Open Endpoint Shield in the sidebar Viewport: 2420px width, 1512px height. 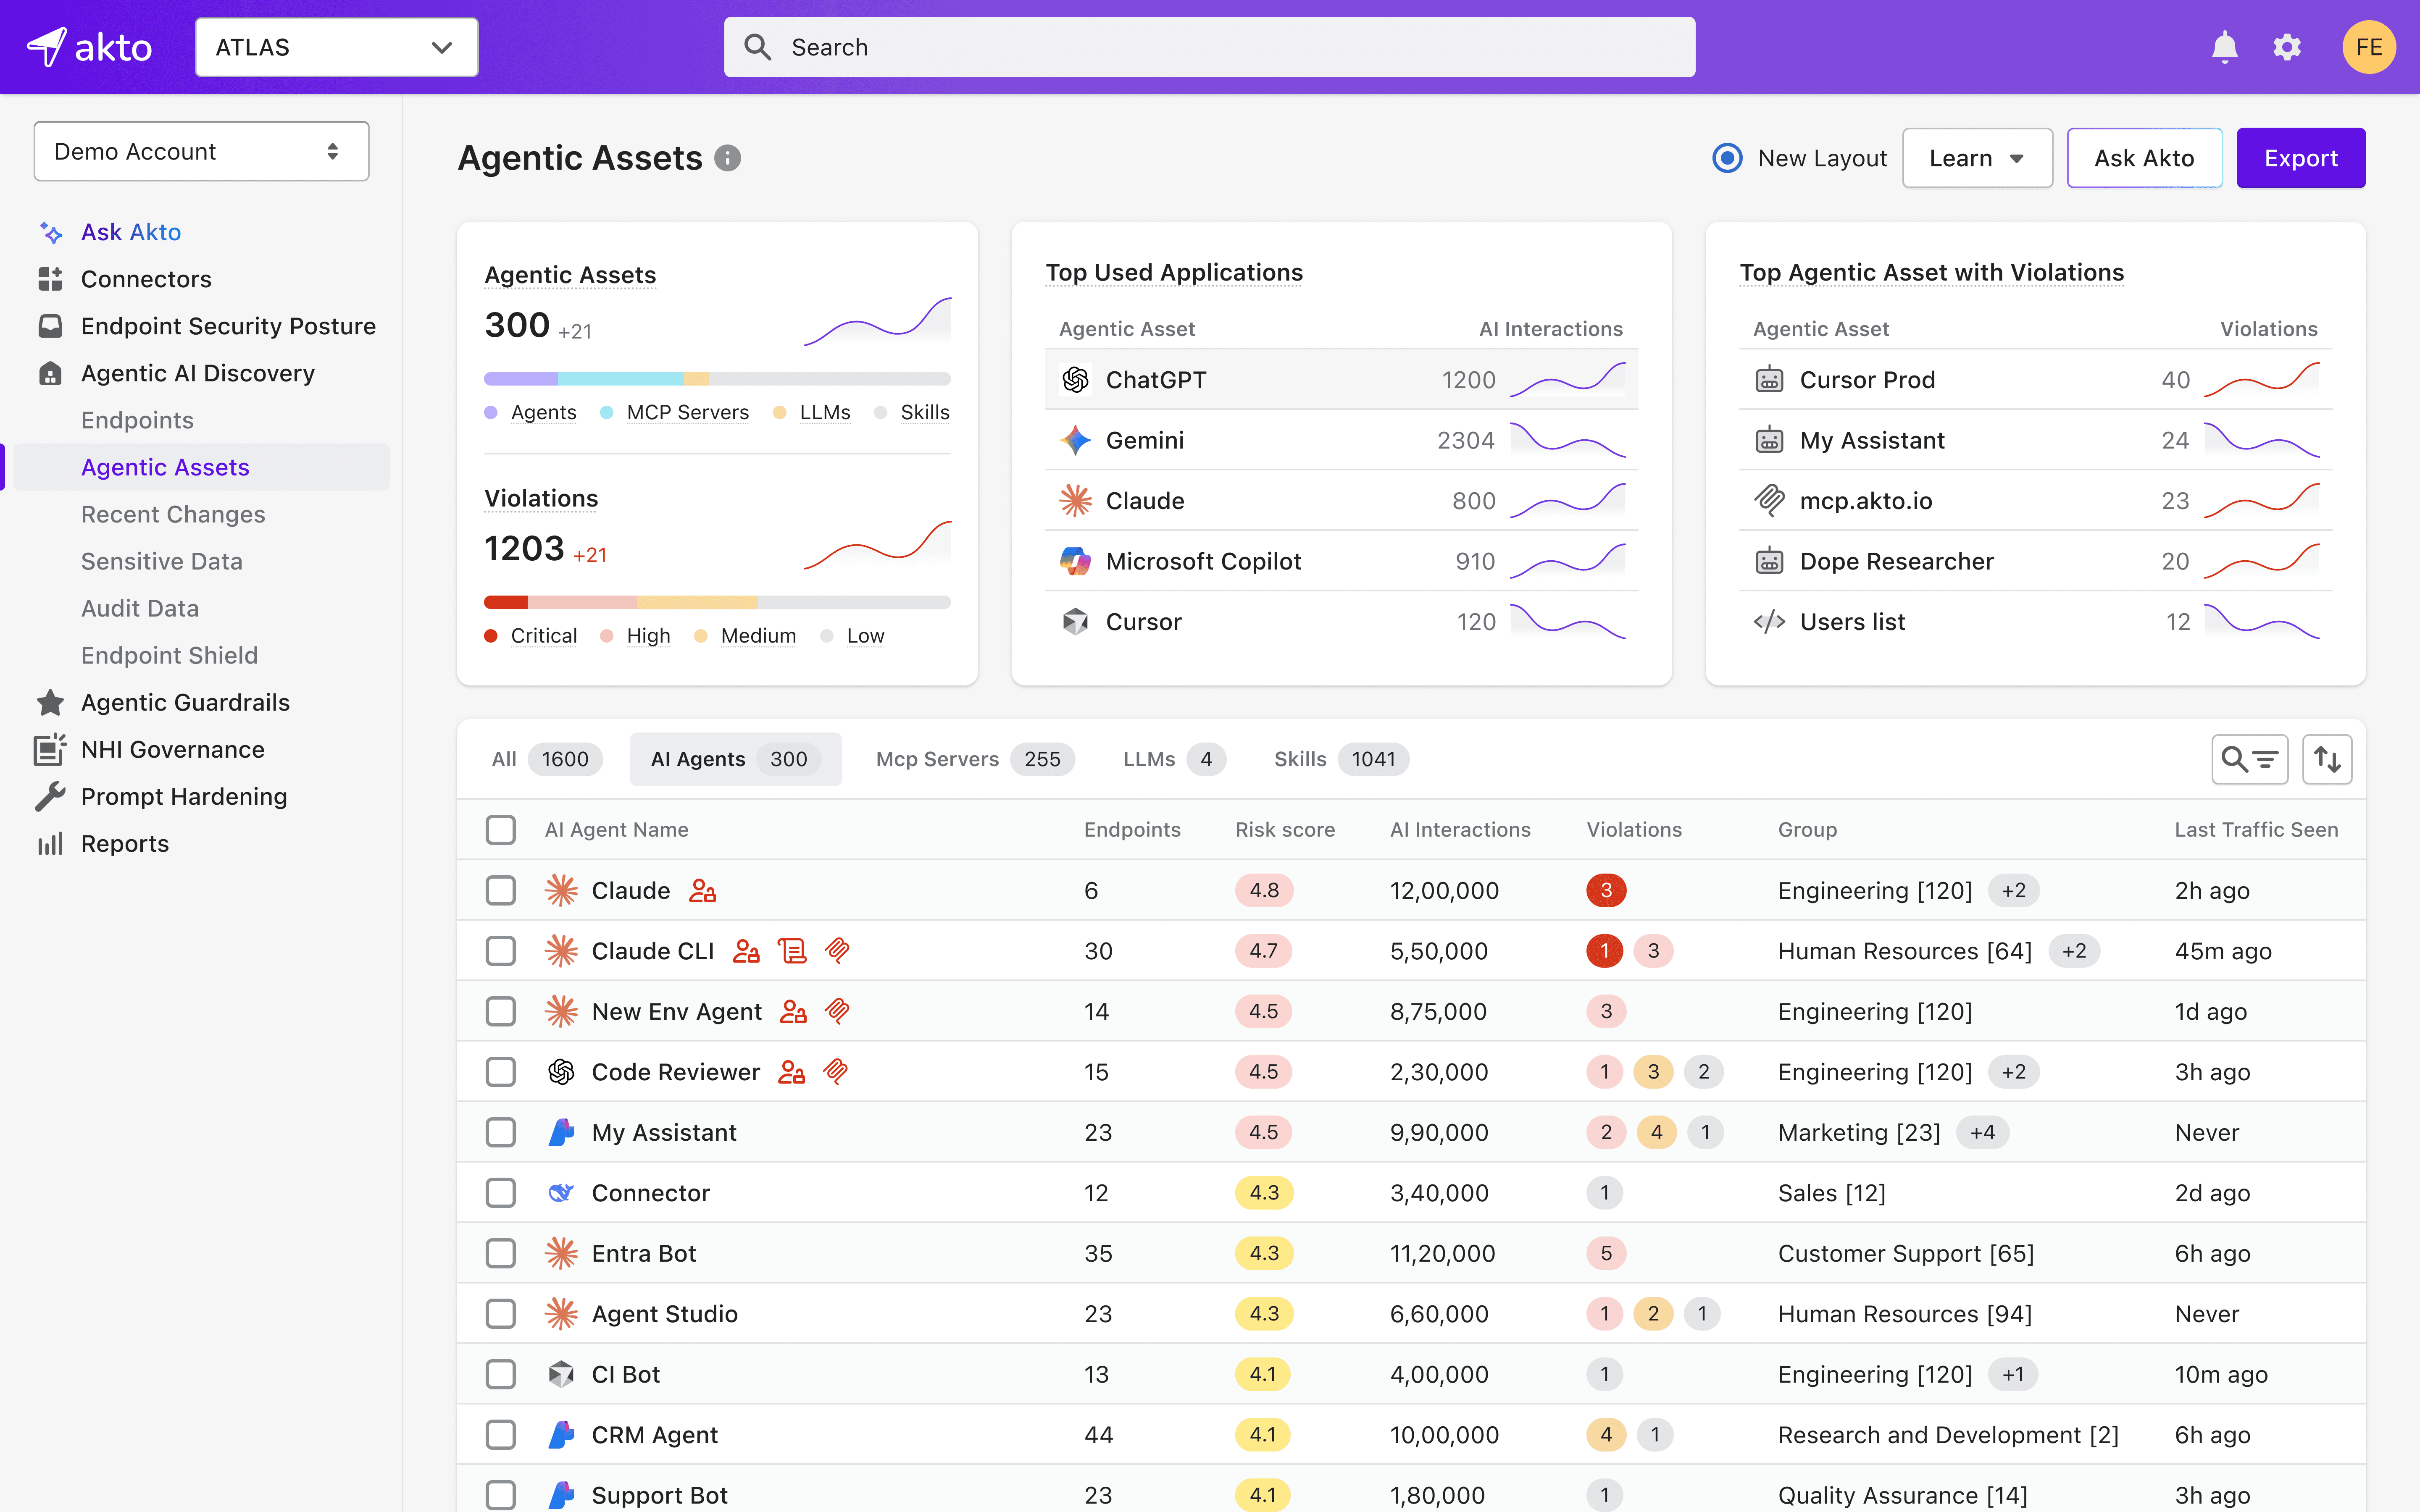[x=170, y=655]
